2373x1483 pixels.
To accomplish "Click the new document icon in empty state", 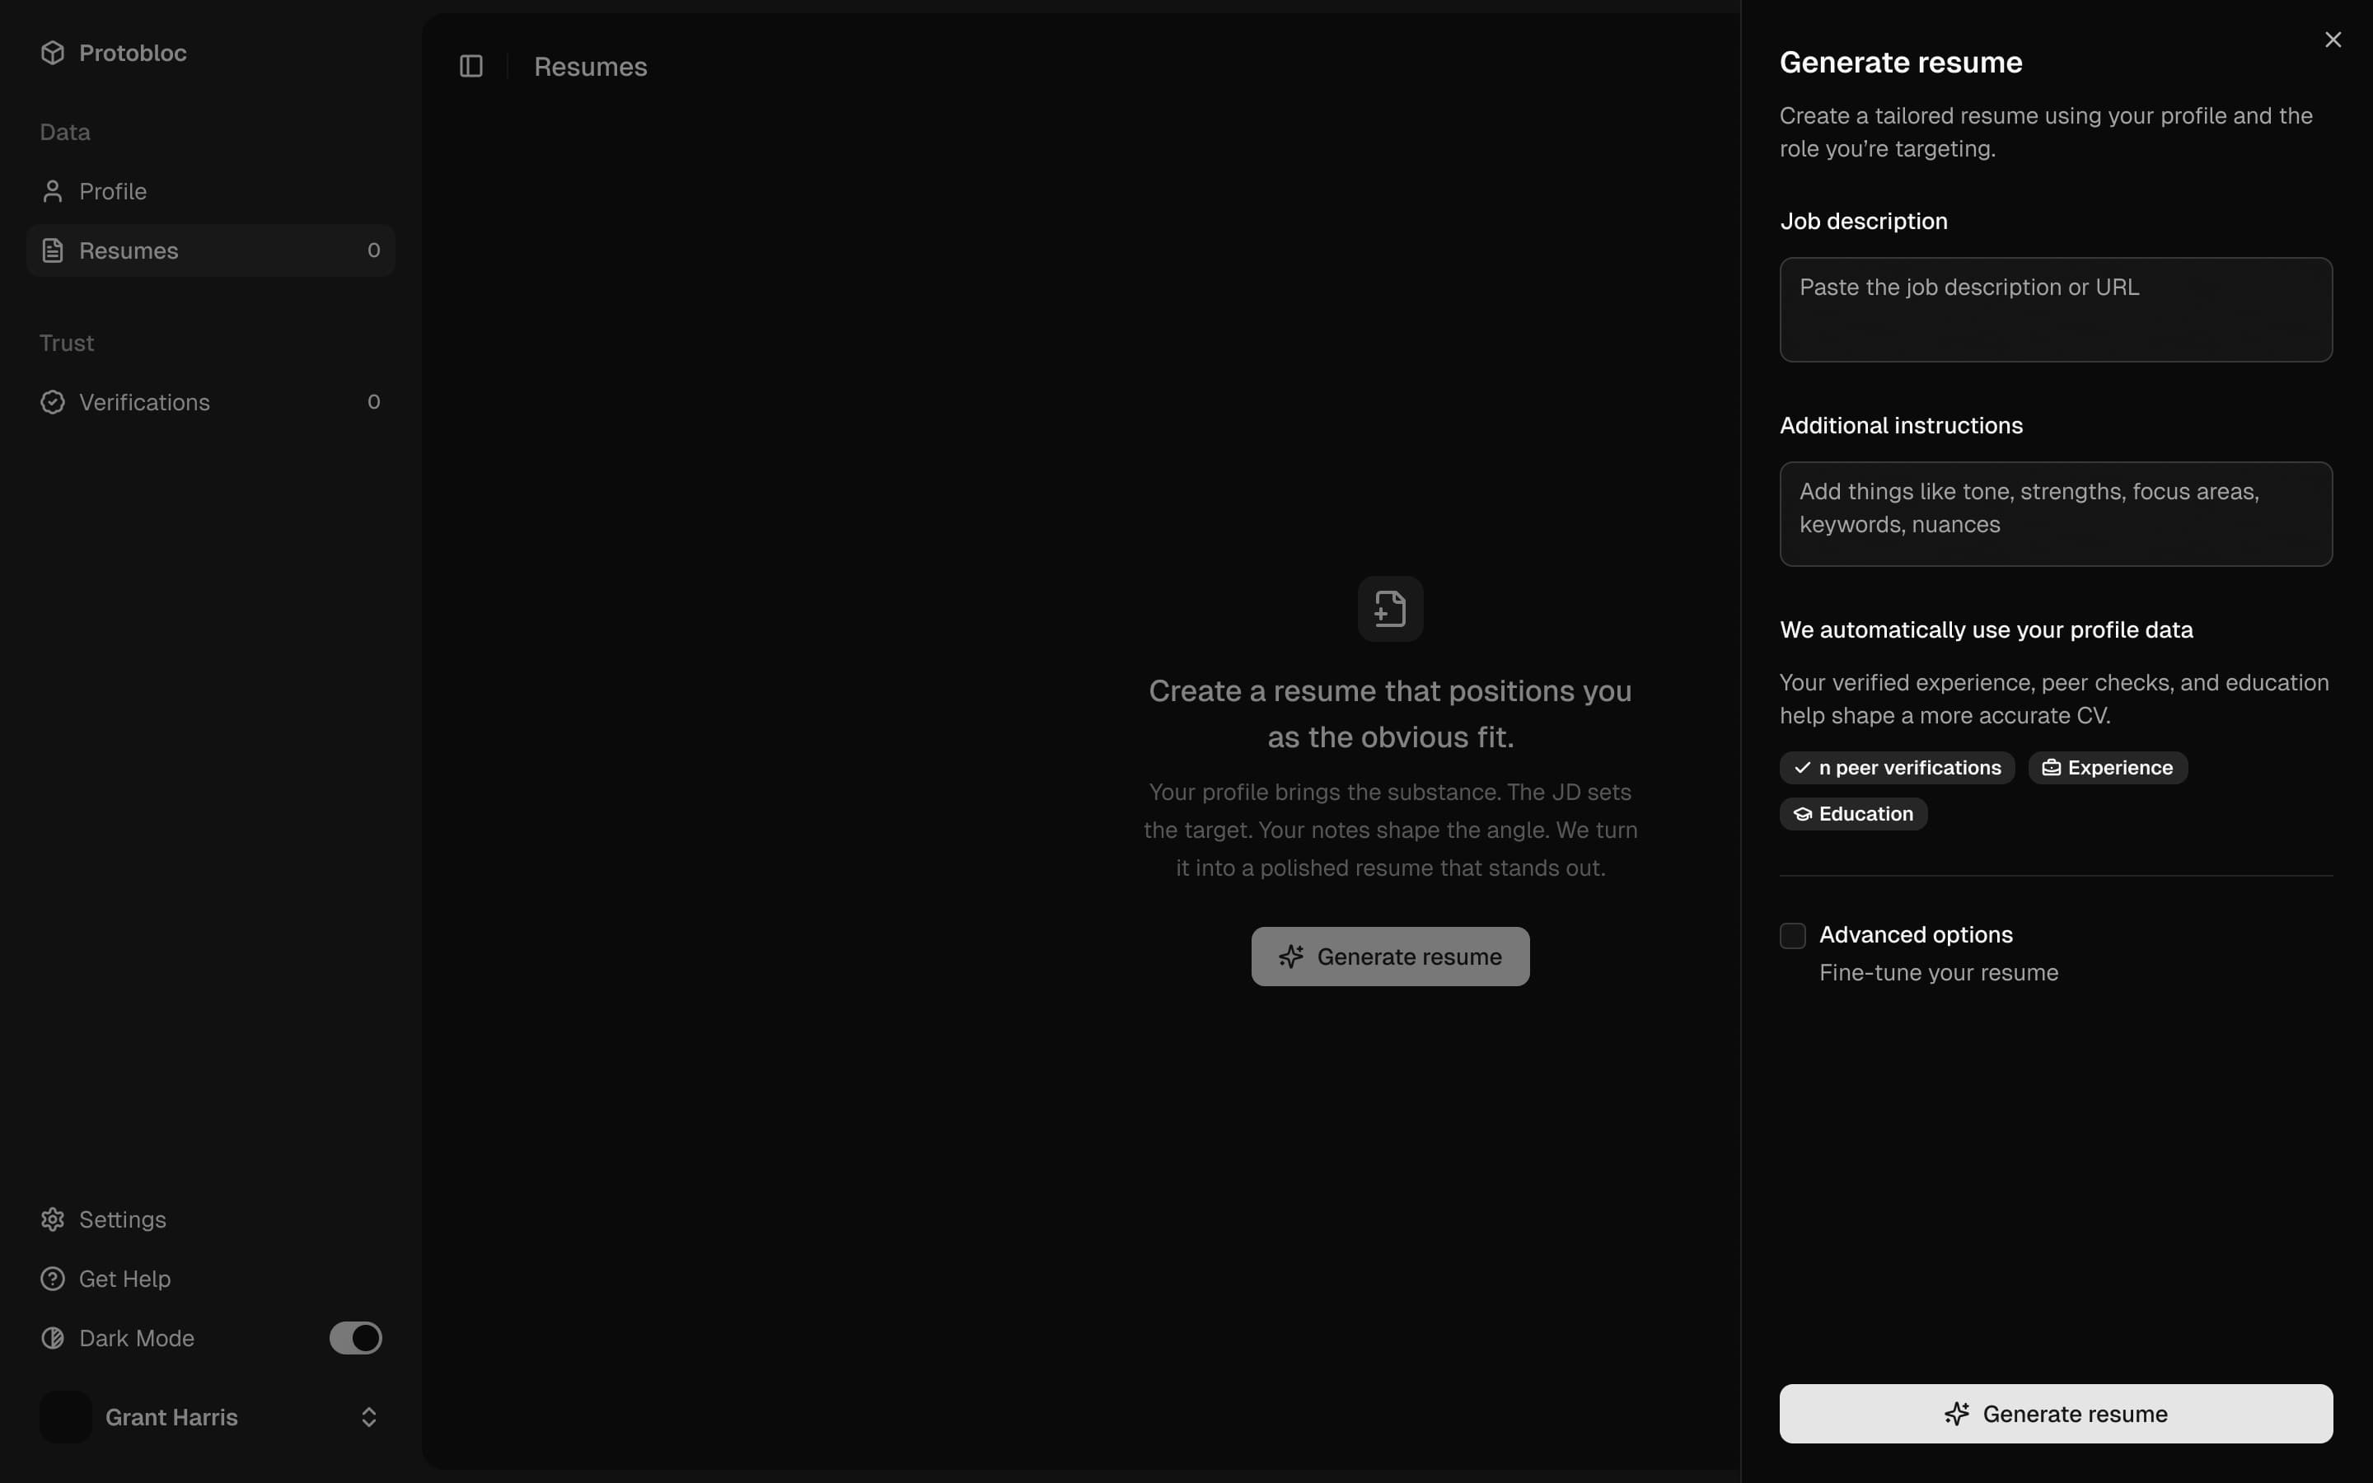I will tap(1389, 609).
